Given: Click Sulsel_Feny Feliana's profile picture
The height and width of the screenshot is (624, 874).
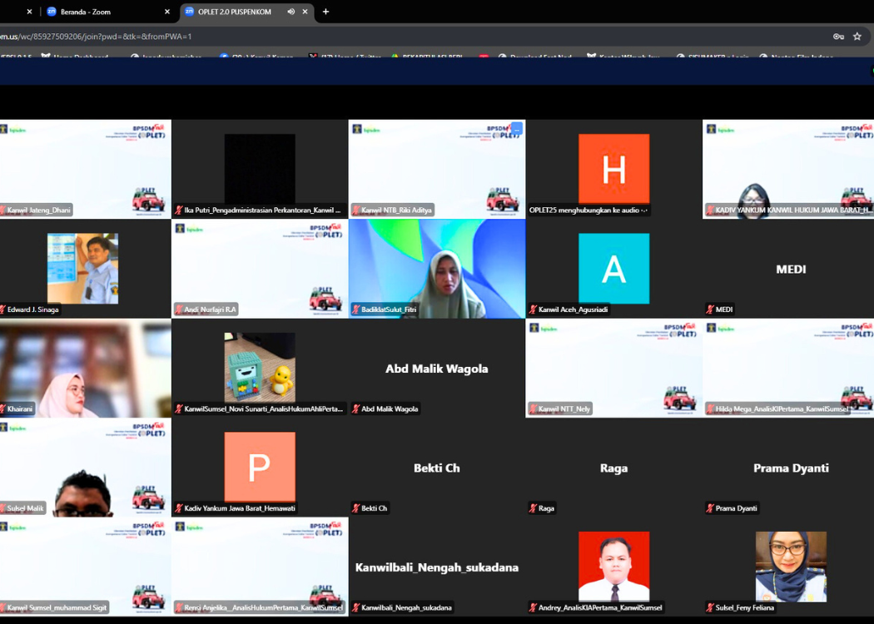Looking at the screenshot, I should 791,566.
